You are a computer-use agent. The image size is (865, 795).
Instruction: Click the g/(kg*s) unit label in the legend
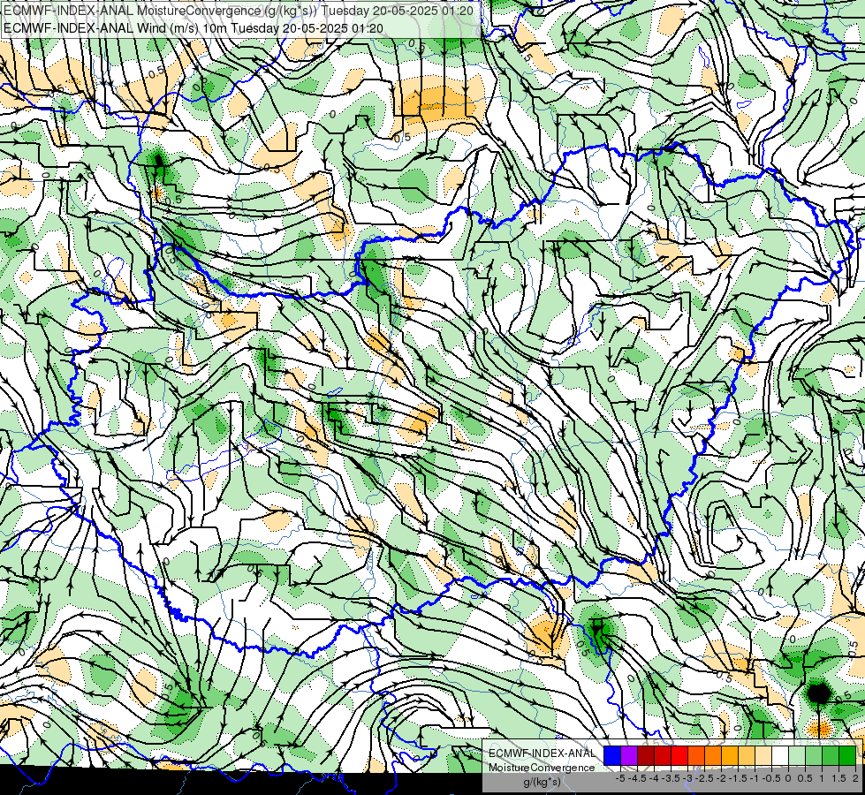click(542, 782)
